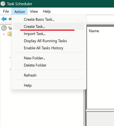The width and height of the screenshot is (114, 126).
Task: Select Display All Running Tasks
Action: point(49,41)
